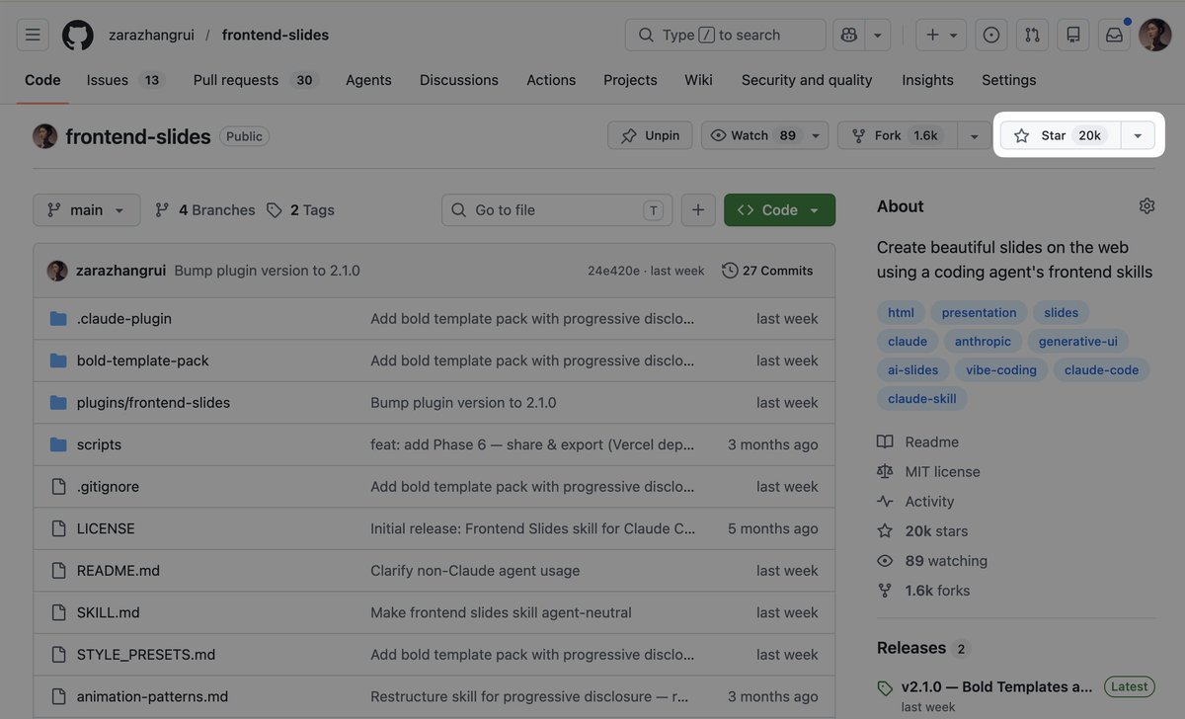Open the Issues tab
The width and height of the screenshot is (1185, 719).
tap(124, 80)
